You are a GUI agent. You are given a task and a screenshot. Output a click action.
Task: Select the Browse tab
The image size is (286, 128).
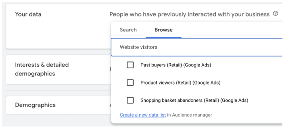[164, 30]
